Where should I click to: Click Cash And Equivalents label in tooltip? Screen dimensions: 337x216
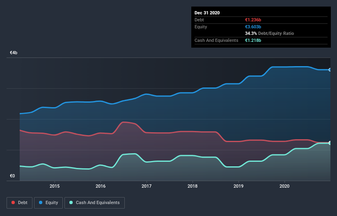pos(216,40)
